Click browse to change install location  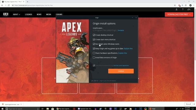coord(121,30)
